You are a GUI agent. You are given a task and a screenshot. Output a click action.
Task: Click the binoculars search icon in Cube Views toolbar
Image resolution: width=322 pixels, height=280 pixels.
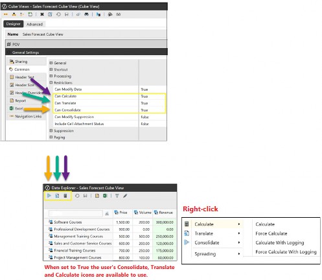[86, 14]
